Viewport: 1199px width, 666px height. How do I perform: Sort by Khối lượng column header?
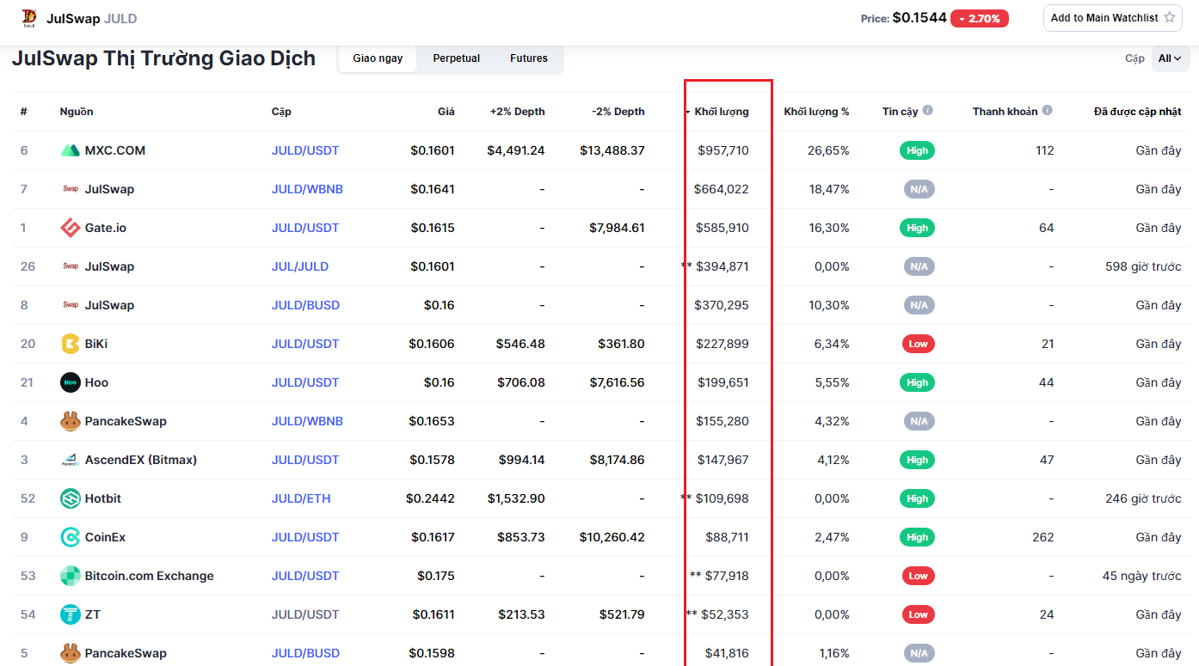click(721, 112)
